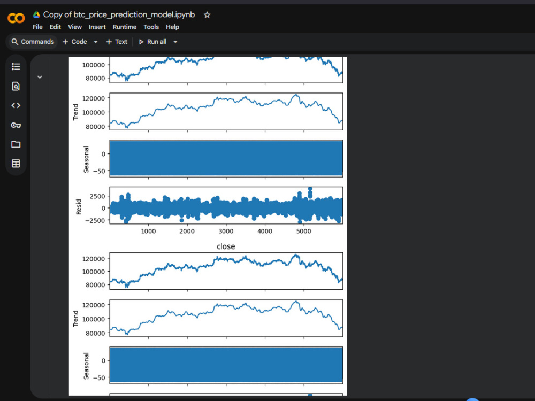This screenshot has height=401, width=535.
Task: Open the Tools menu
Action: (x=151, y=27)
